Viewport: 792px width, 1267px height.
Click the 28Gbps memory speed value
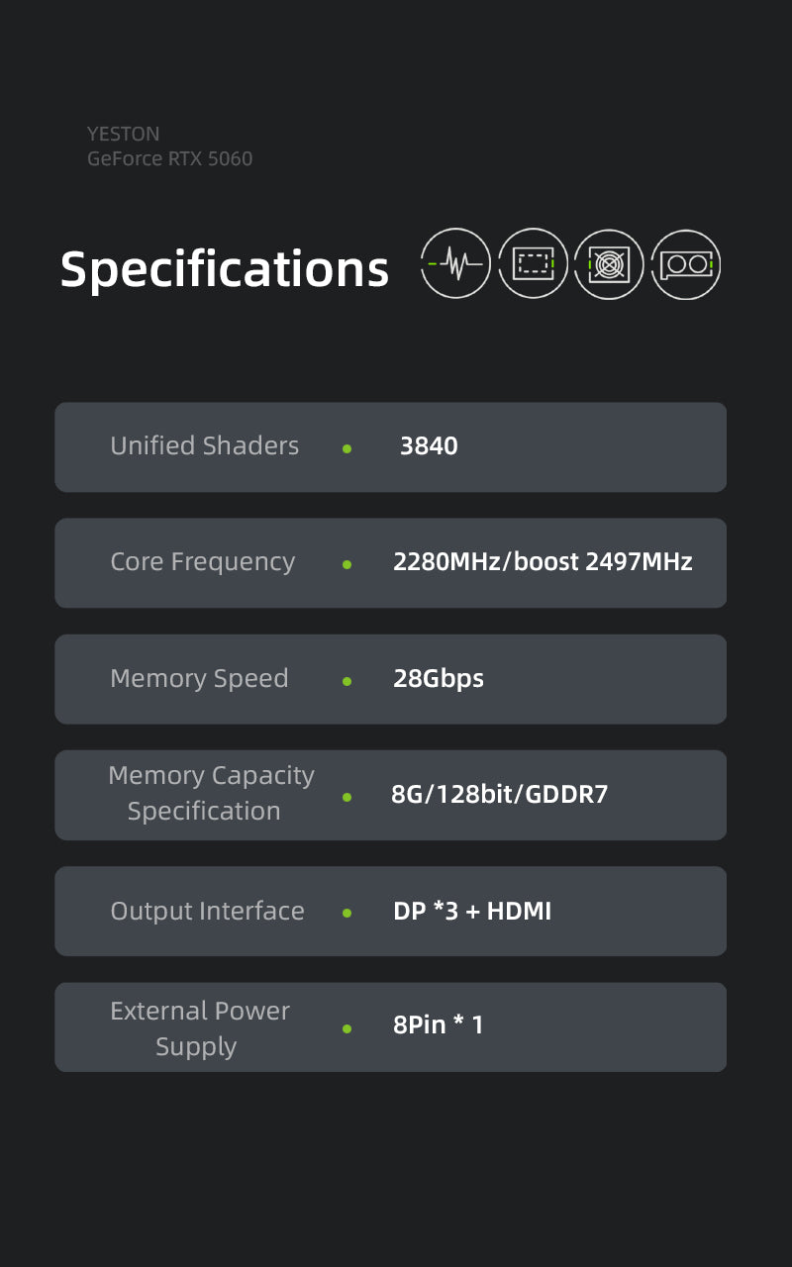439,679
